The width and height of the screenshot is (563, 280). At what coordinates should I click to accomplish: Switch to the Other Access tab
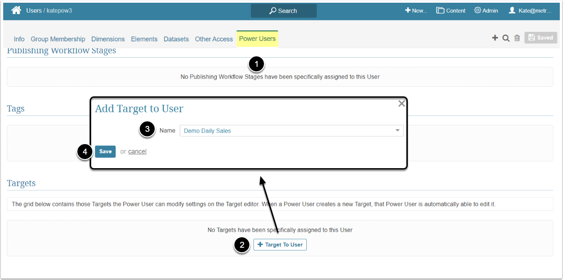click(x=214, y=39)
